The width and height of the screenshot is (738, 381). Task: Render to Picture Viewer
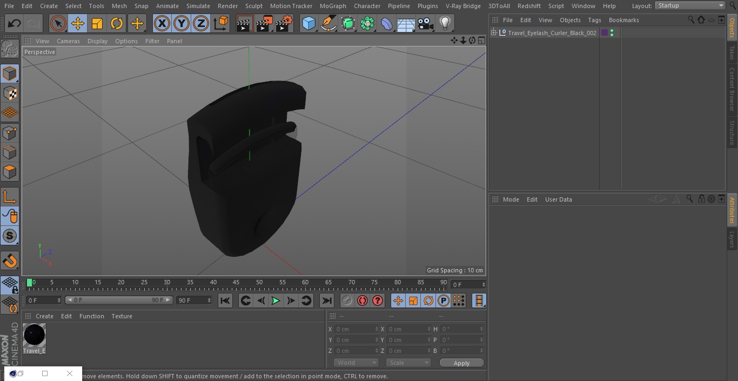264,24
